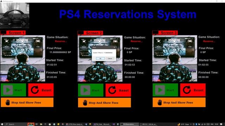The width and height of the screenshot is (225, 126).
Task: Click Stop And Show Fees for Screen 2
Action: point(104,103)
